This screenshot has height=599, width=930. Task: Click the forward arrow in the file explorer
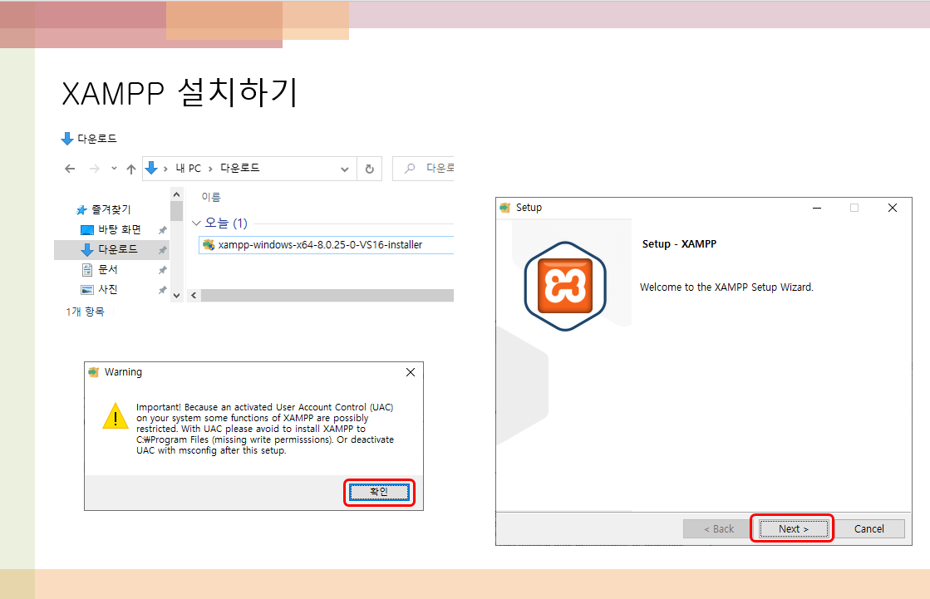(94, 169)
